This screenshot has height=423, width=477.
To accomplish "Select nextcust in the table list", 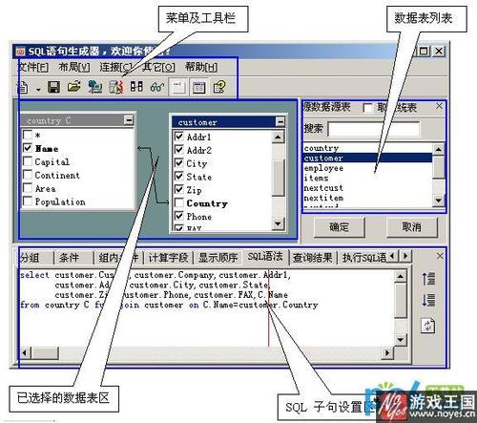I will pyautogui.click(x=367, y=188).
